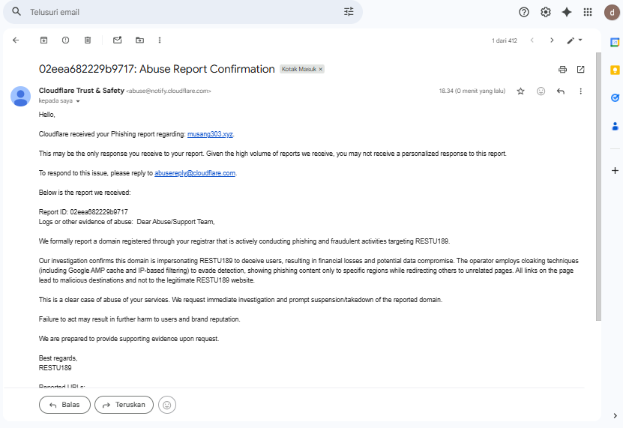Open search filter options icon
Viewport: 623px width, 428px height.
tap(349, 11)
